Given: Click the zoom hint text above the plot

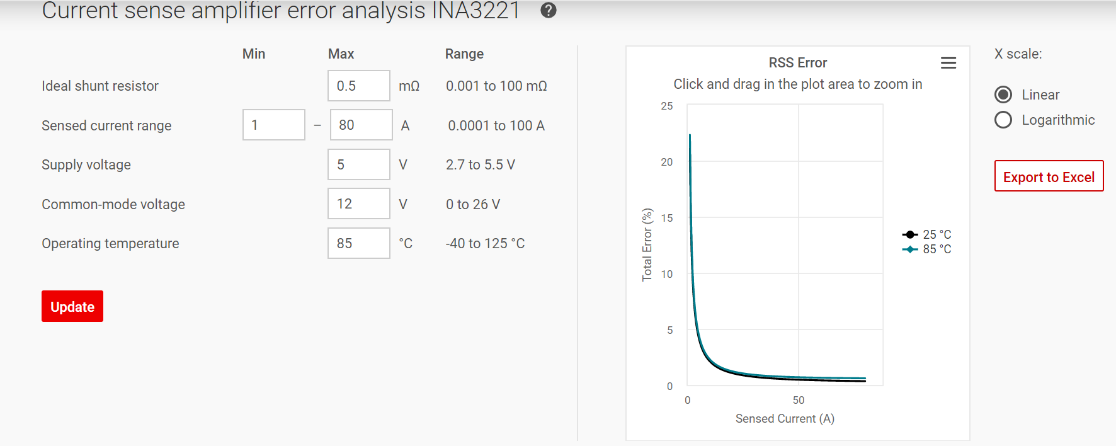Looking at the screenshot, I should click(x=798, y=84).
